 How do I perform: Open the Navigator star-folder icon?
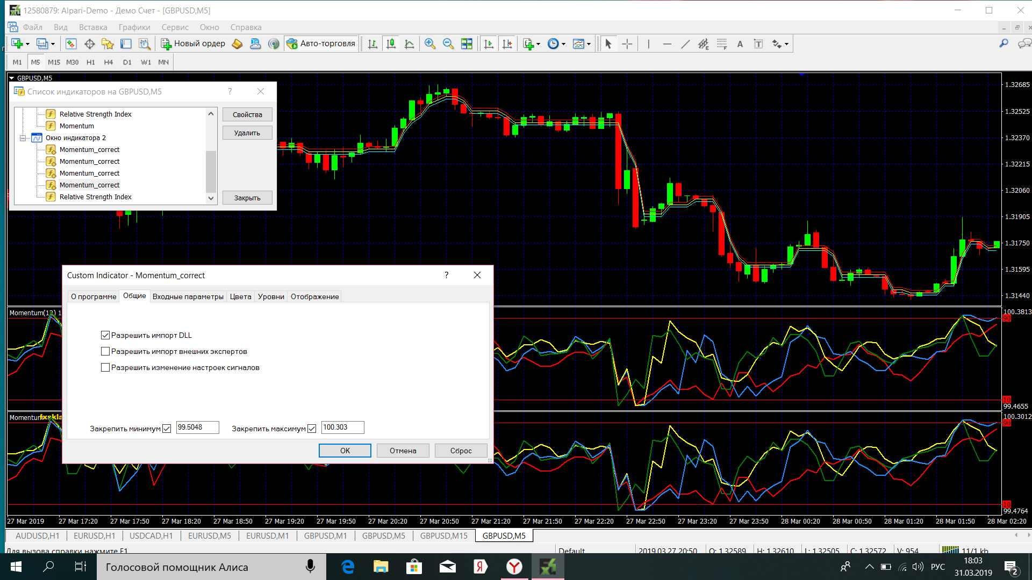tap(107, 44)
